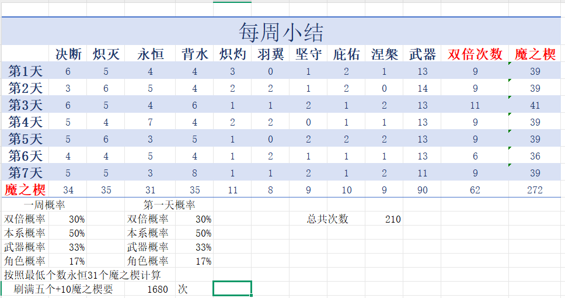
Task: Click the 第一天概率 heading cell
Action: click(x=169, y=205)
